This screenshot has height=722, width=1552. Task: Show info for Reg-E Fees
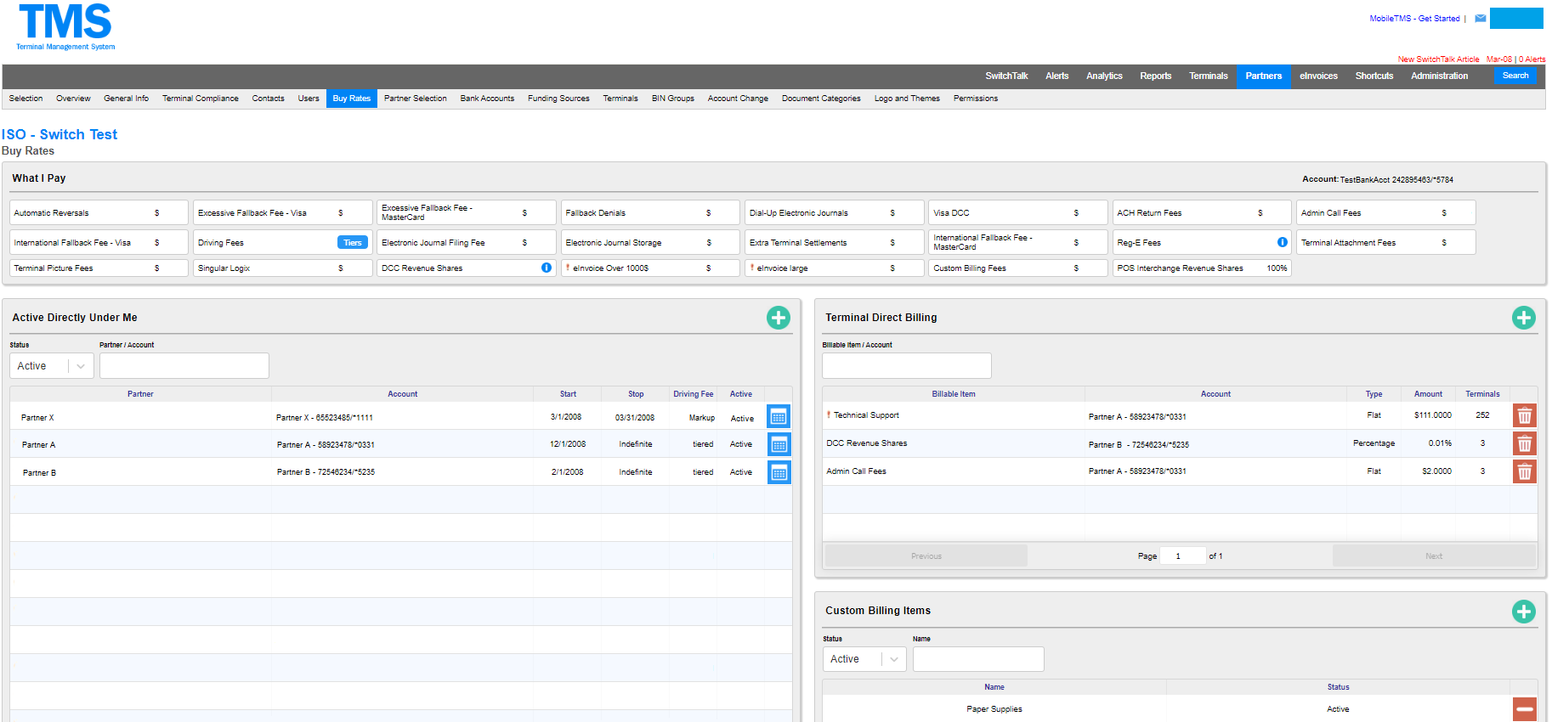(1283, 242)
